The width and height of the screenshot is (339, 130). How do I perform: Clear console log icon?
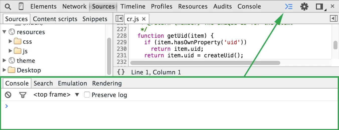click(8, 95)
